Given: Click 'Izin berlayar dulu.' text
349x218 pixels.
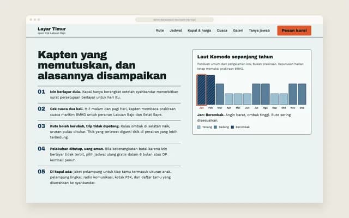Looking at the screenshot, I should tap(65, 92).
